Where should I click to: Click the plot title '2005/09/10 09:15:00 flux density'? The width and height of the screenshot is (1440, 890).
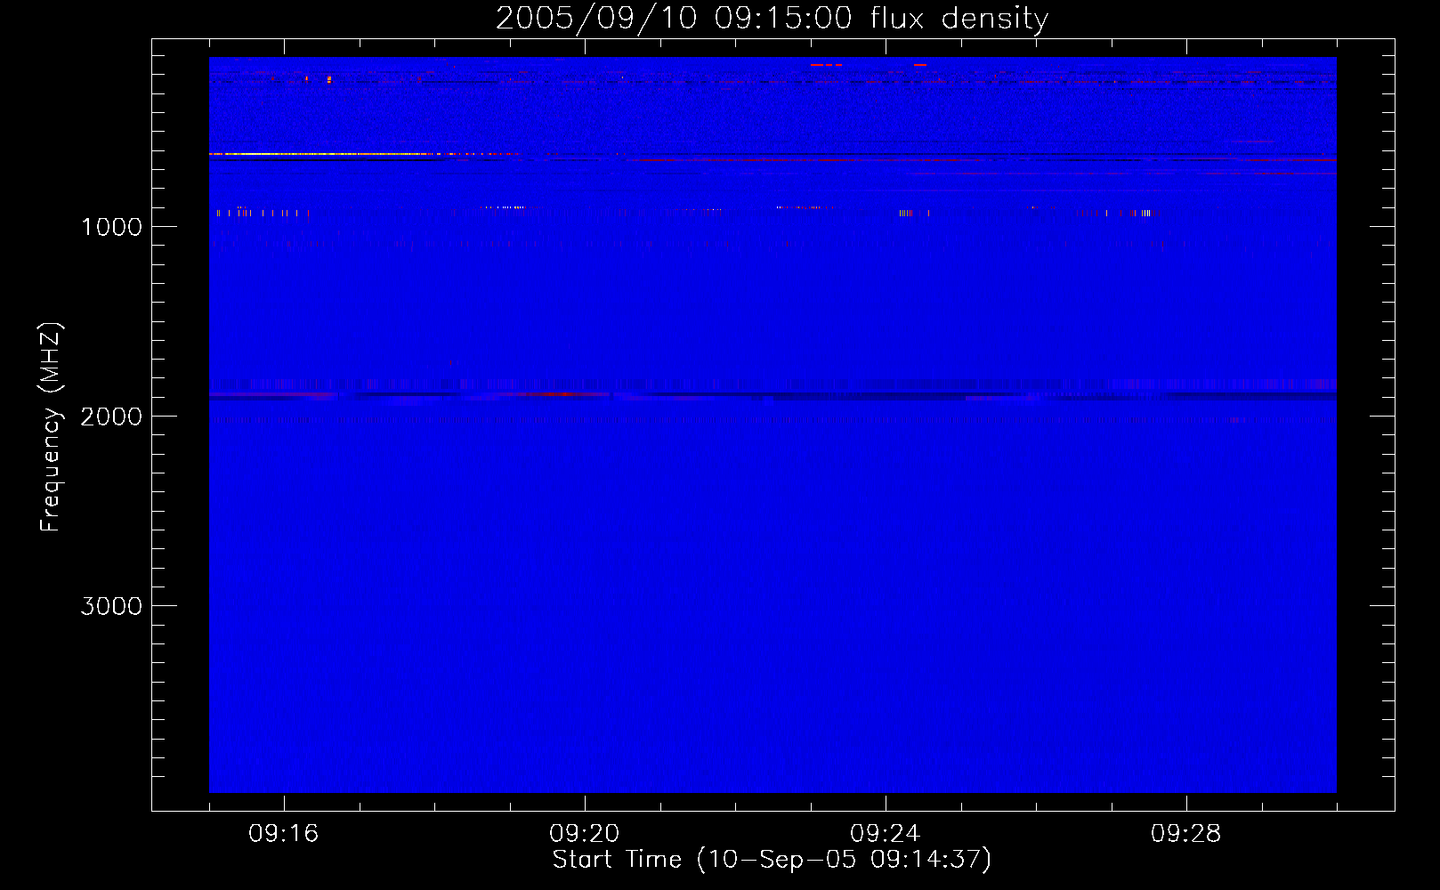[x=772, y=18]
